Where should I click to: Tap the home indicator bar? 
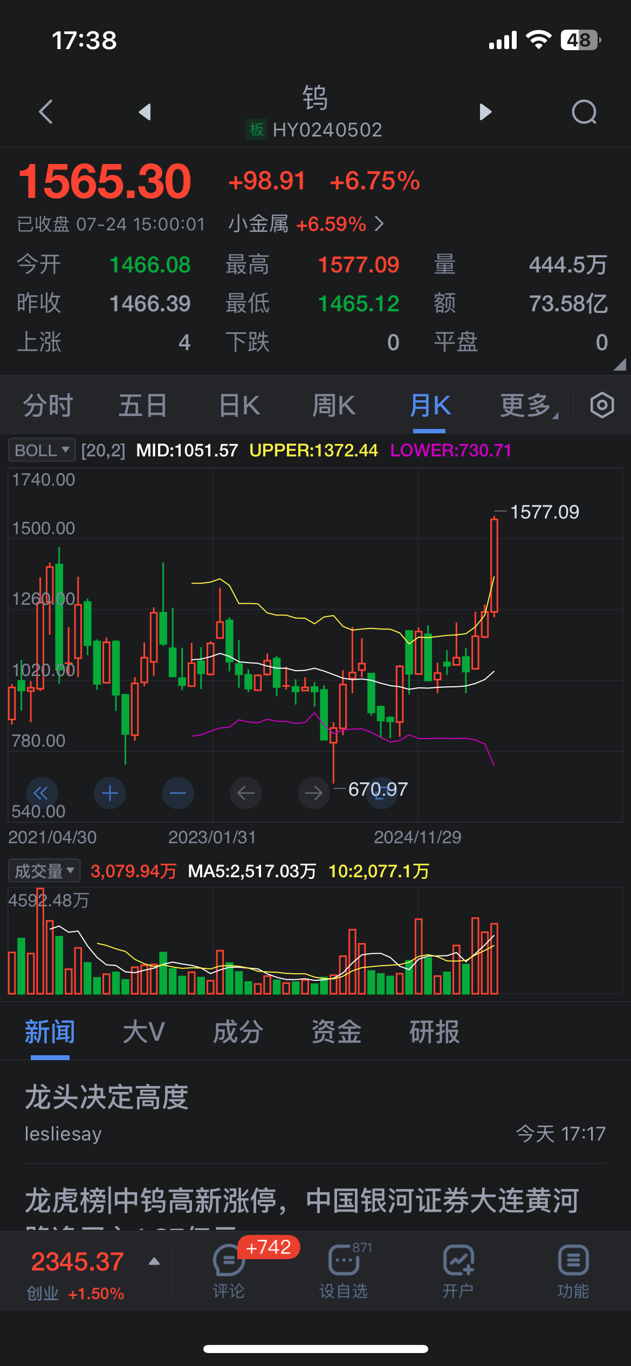315,1349
